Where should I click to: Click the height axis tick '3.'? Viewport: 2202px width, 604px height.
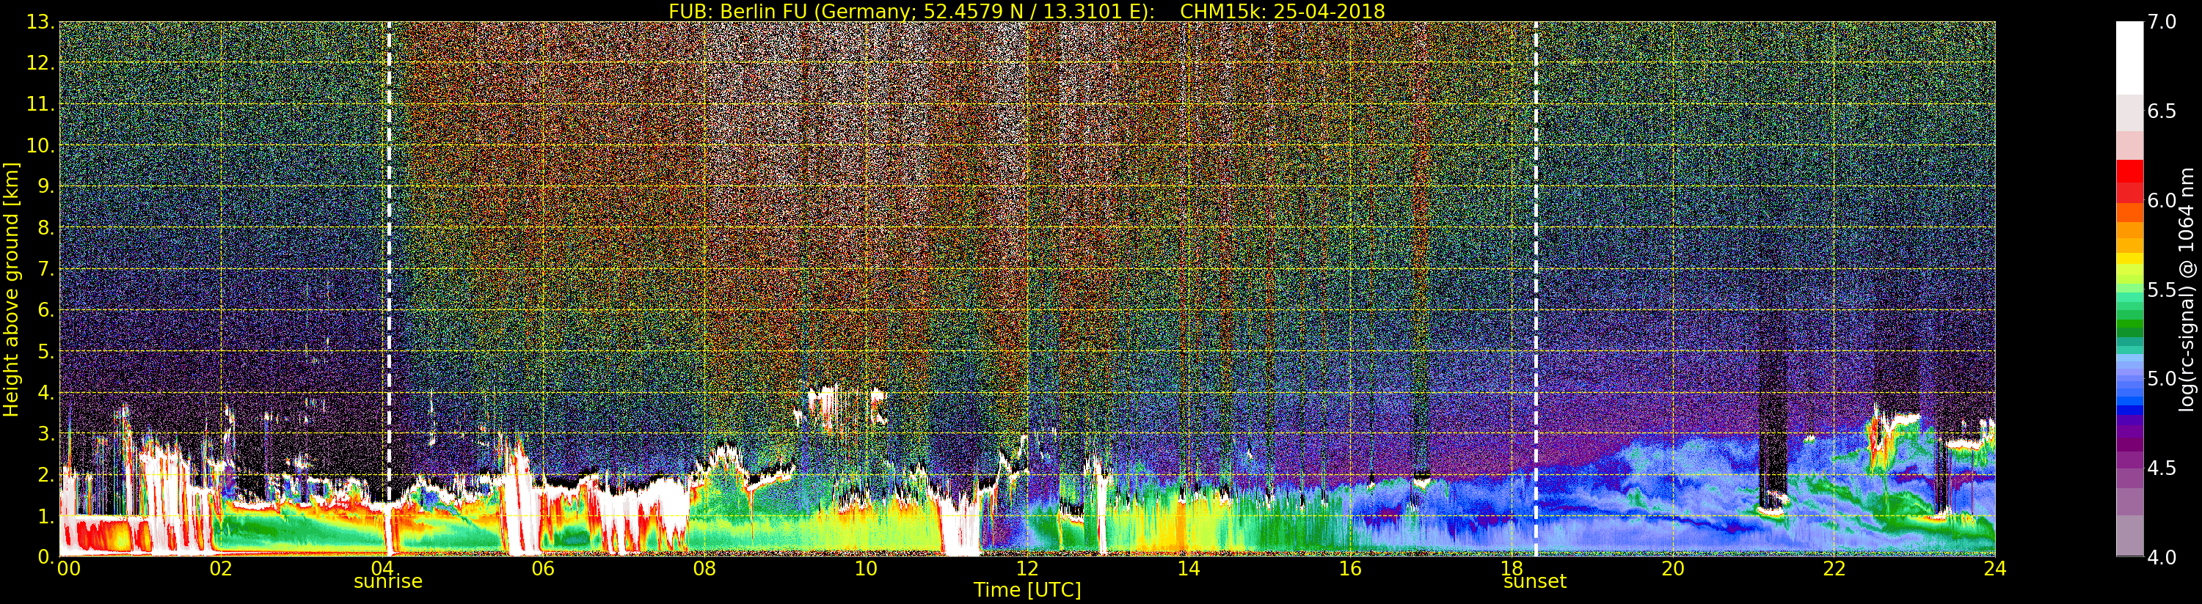pos(46,433)
